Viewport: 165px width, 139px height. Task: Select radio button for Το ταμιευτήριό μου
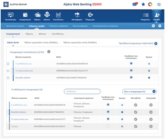8,71
